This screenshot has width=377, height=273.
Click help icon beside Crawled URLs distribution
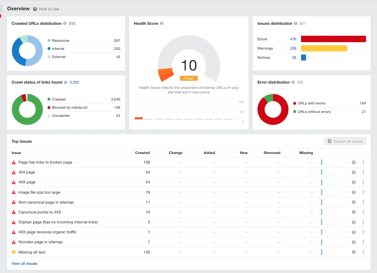[65, 24]
